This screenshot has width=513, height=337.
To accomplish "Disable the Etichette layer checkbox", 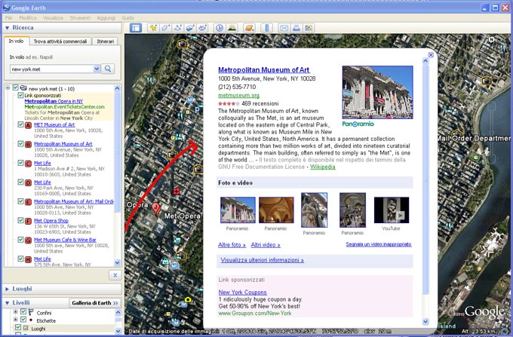I will (23, 320).
